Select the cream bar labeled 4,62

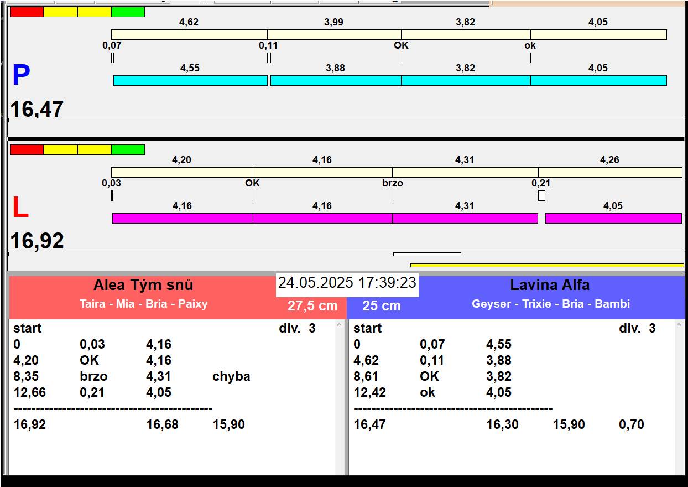[189, 34]
